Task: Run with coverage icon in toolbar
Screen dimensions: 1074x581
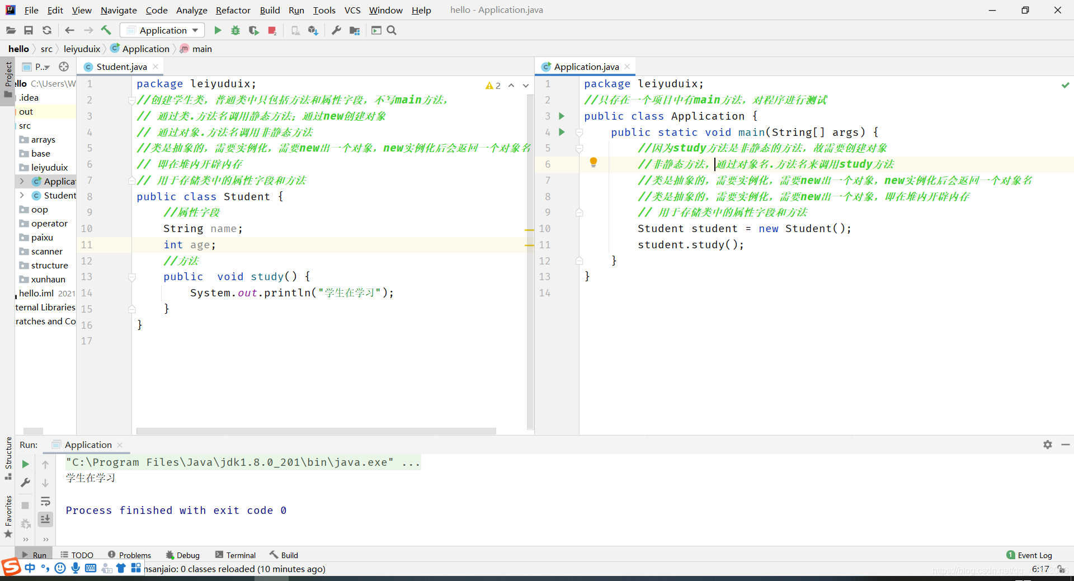Action: 254,31
